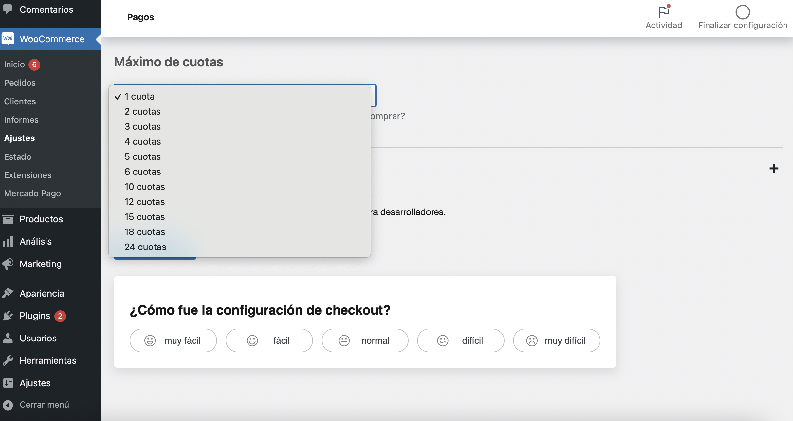
Task: Click the Inicio badge showing 6
Action: (x=34, y=64)
